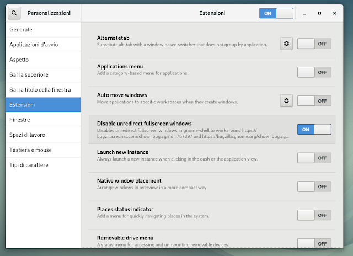Enable the Alternatetab extension switch
This screenshot has width=353, height=256.
click(x=314, y=44)
